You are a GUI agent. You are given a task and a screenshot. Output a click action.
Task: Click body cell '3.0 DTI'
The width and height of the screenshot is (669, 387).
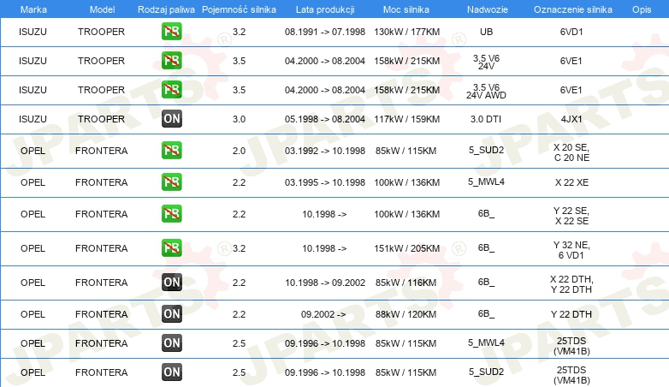486,119
